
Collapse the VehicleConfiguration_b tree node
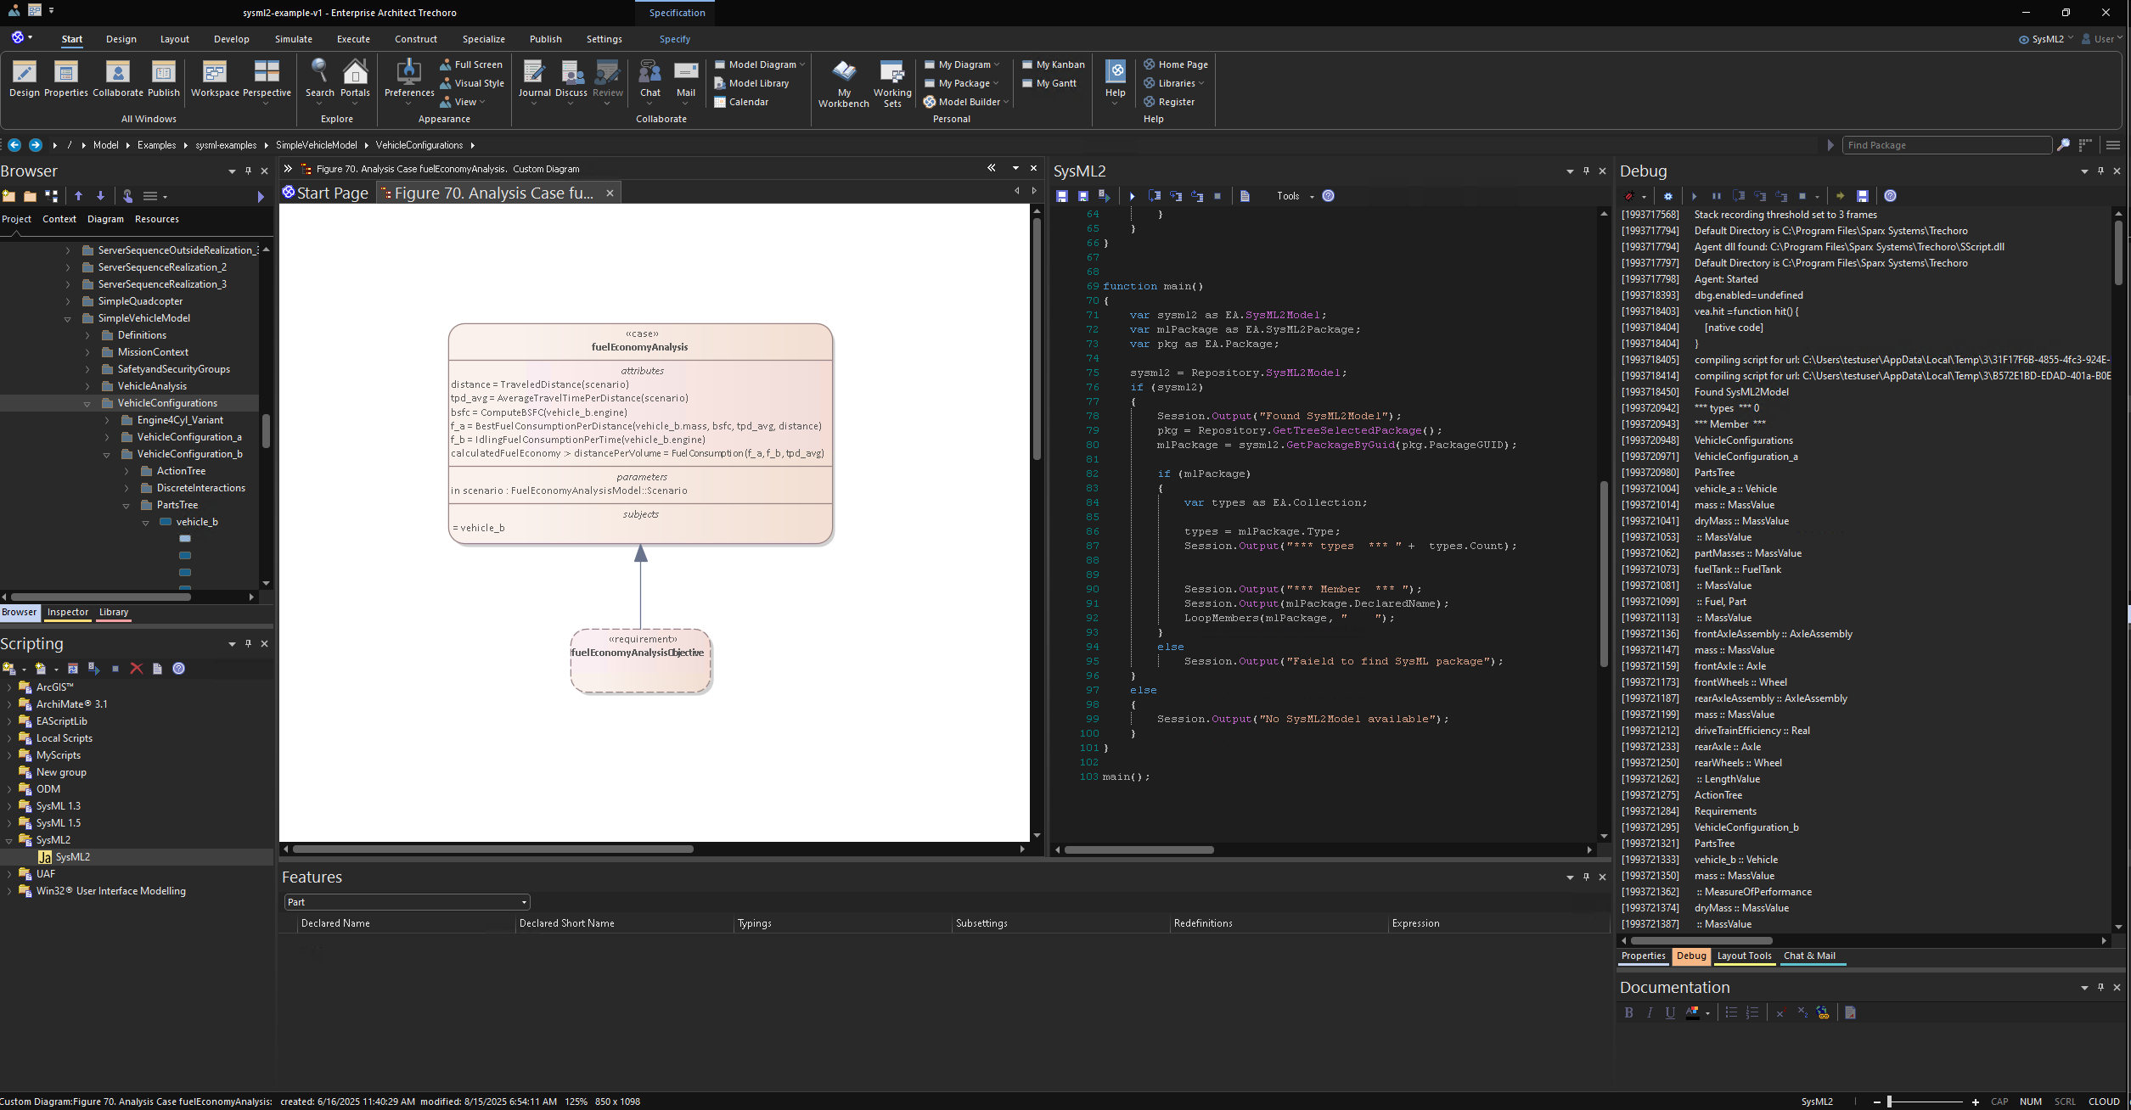pos(107,454)
